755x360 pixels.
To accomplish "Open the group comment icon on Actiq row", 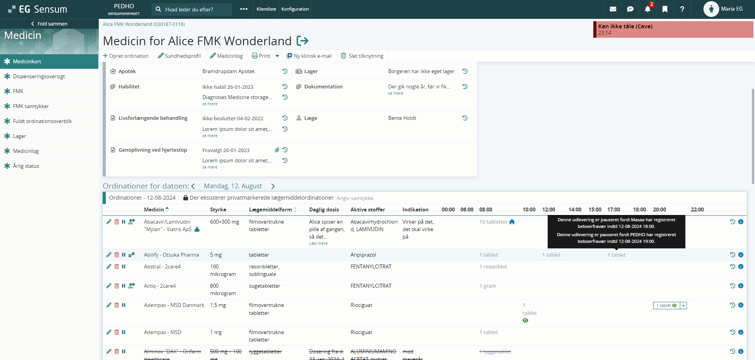I will (x=132, y=286).
